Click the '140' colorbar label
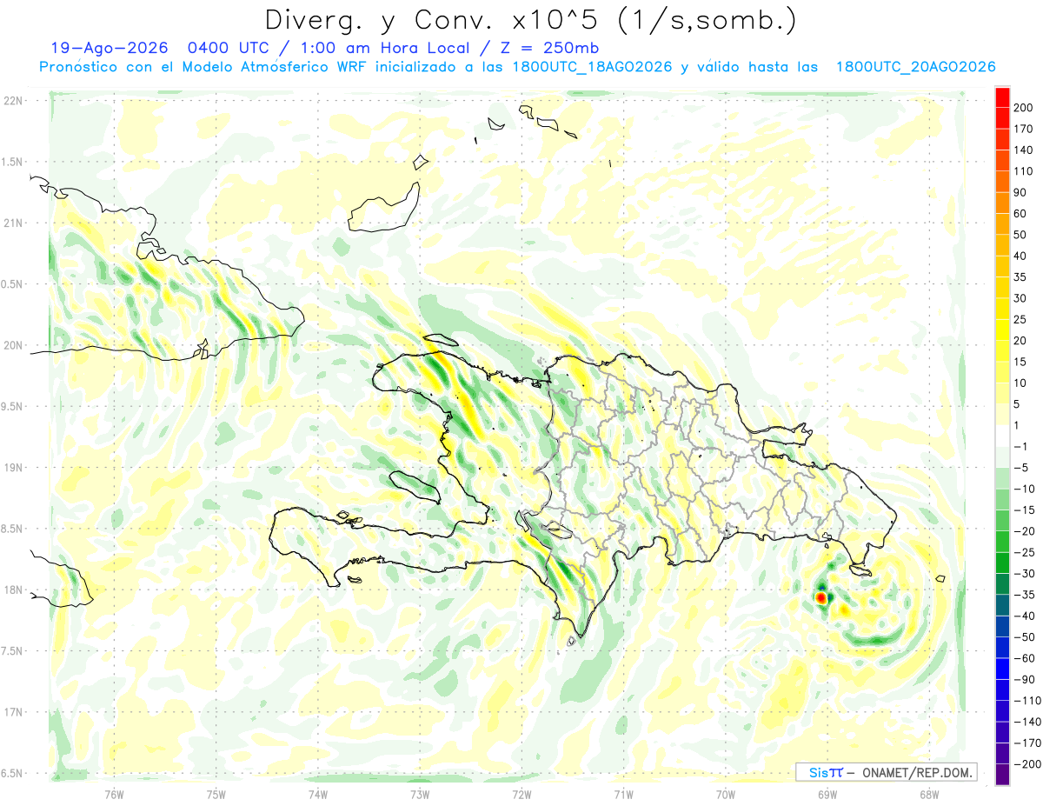Image resolution: width=1043 pixels, height=806 pixels. coord(1023,150)
